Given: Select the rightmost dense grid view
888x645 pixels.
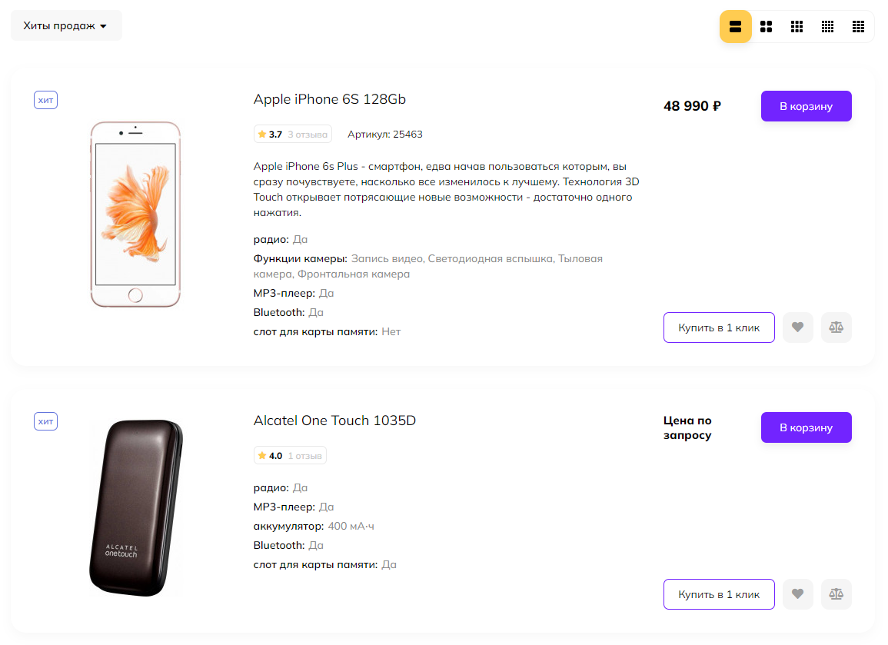Looking at the screenshot, I should [858, 27].
